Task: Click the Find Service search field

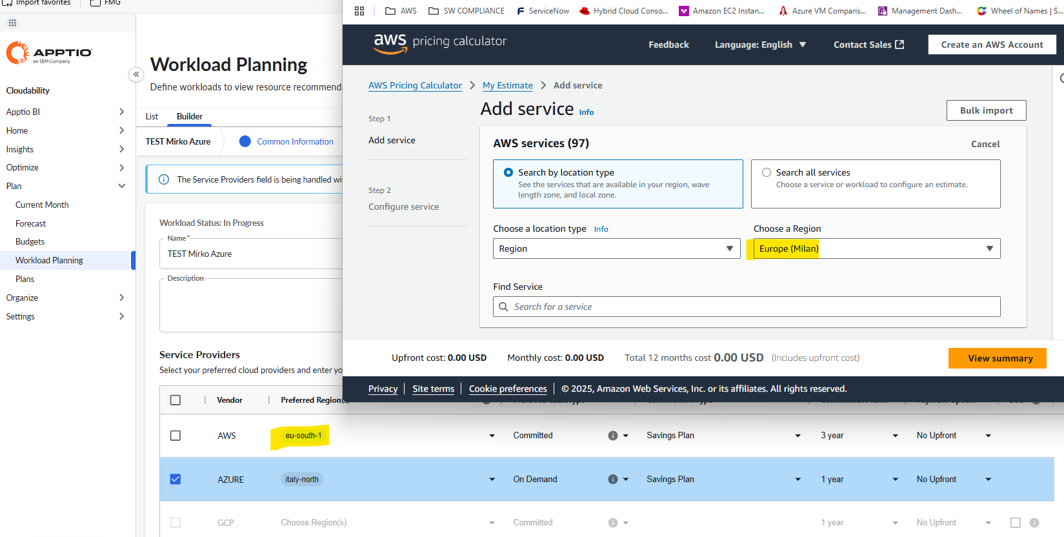Action: (x=747, y=307)
